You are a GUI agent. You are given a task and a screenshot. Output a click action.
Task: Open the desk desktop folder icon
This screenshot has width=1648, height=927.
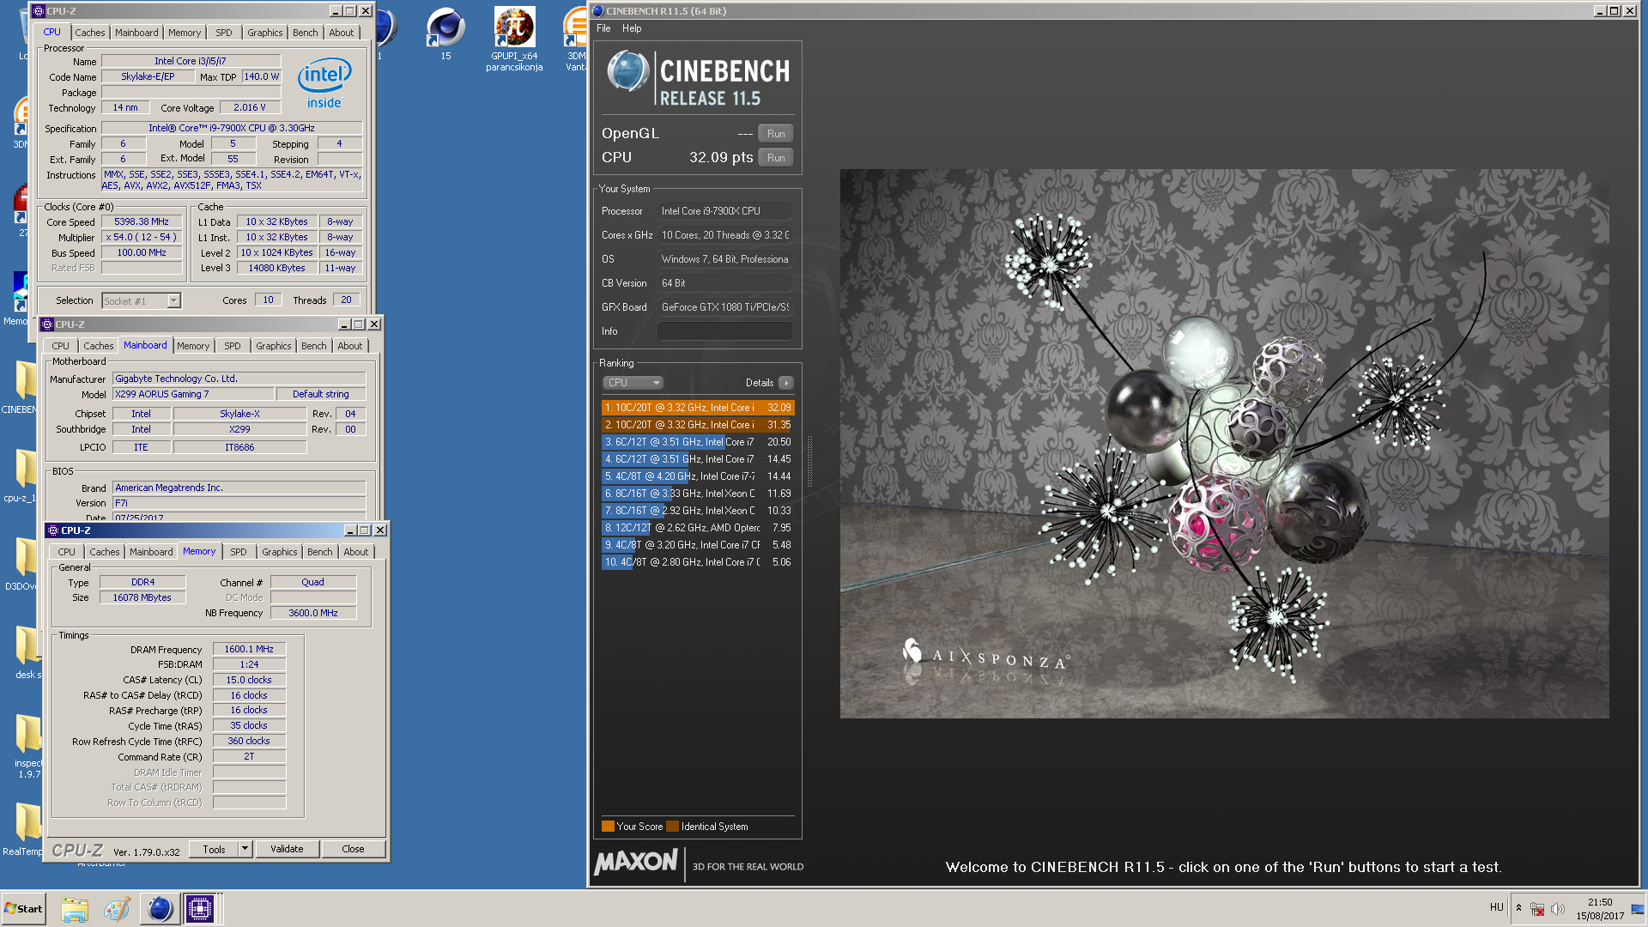point(27,646)
